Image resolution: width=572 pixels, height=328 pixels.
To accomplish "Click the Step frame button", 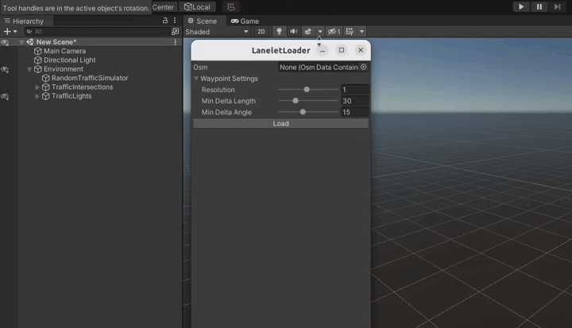I will 558,6.
